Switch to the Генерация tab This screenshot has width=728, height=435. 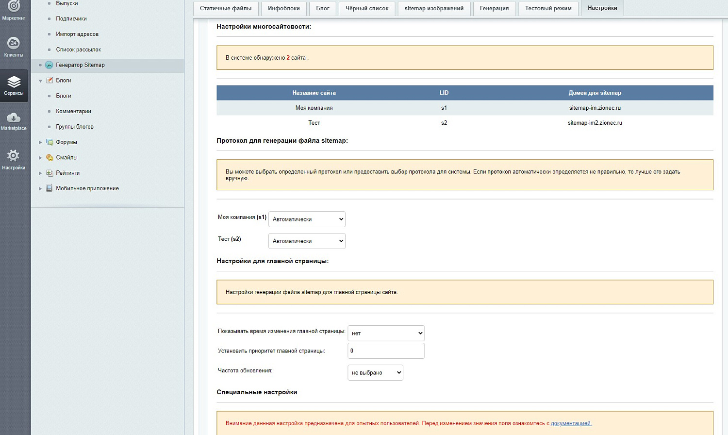click(x=494, y=8)
